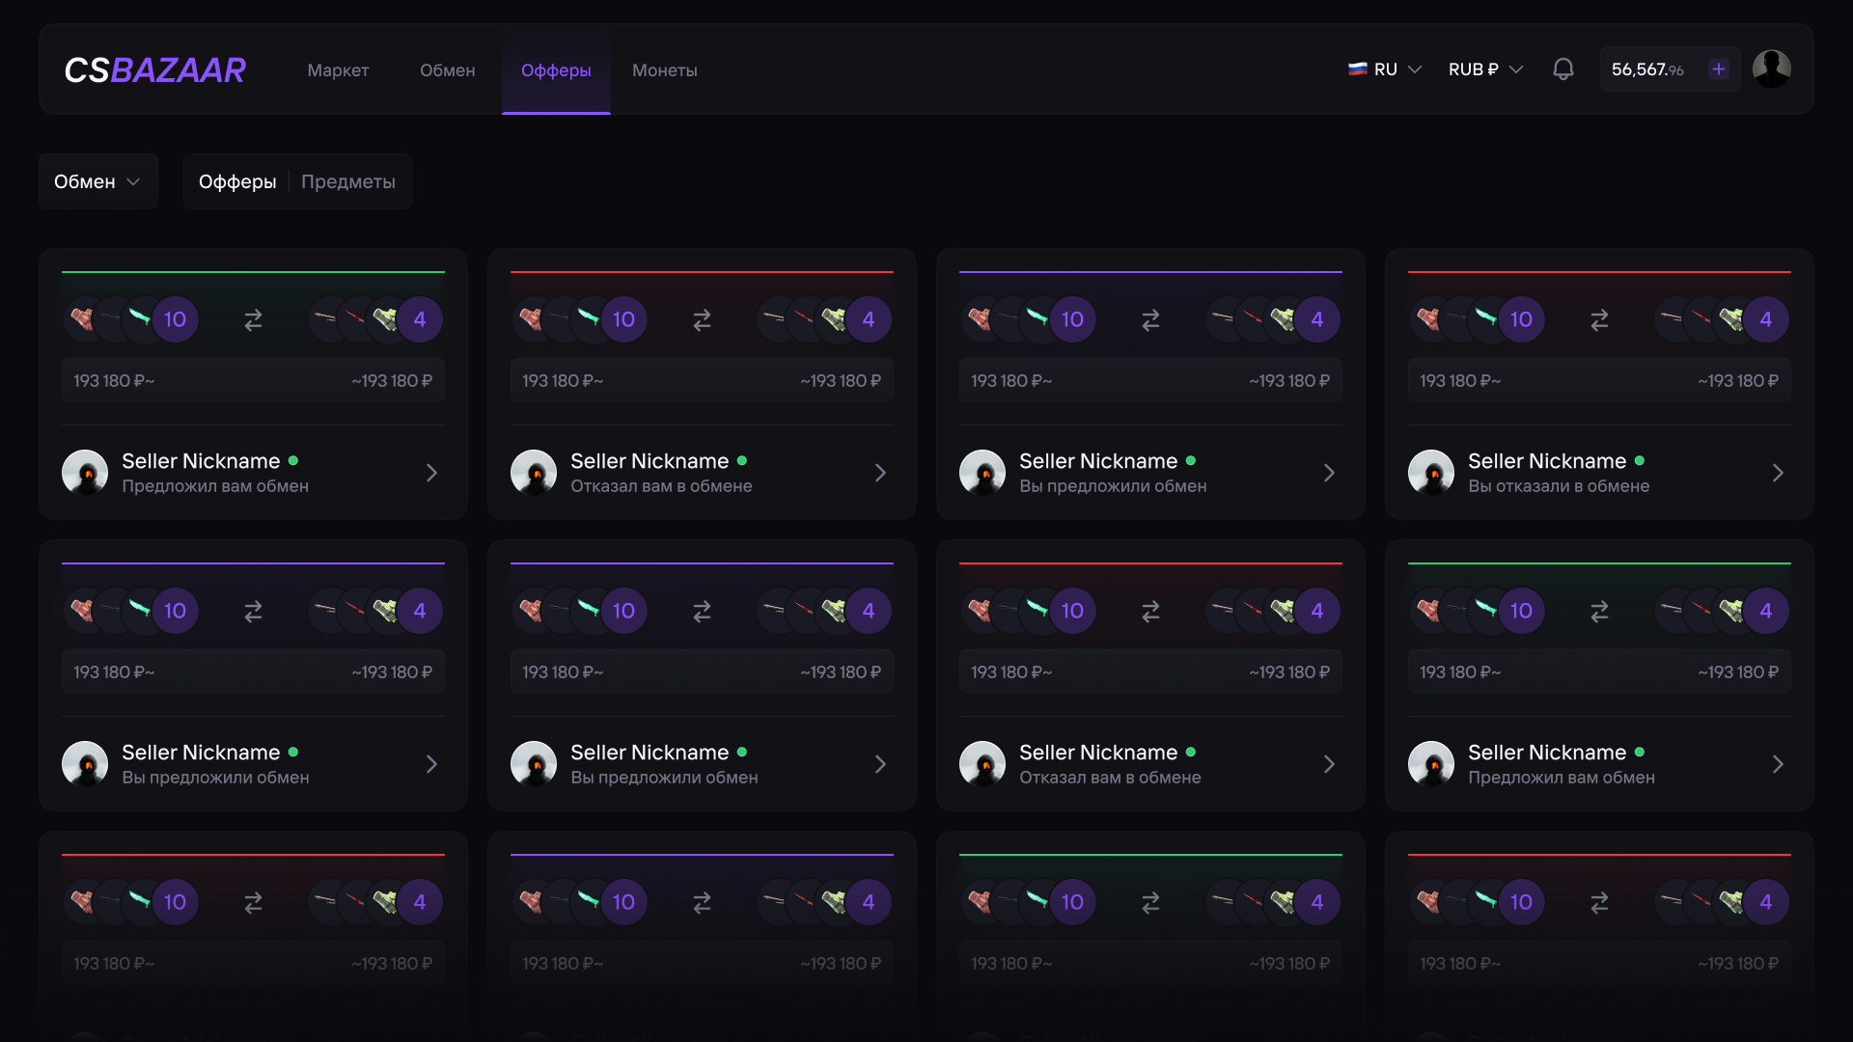Open the RUB currency selector
Screen dimensions: 1853x1042
pyautogui.click(x=1485, y=69)
